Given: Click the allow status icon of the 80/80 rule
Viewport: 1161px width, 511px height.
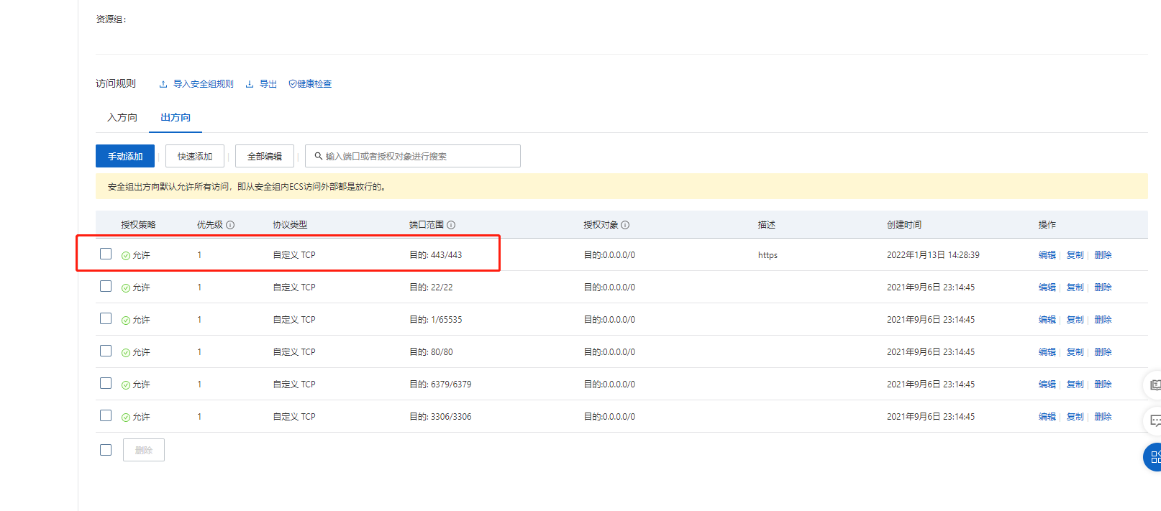Looking at the screenshot, I should tap(126, 353).
